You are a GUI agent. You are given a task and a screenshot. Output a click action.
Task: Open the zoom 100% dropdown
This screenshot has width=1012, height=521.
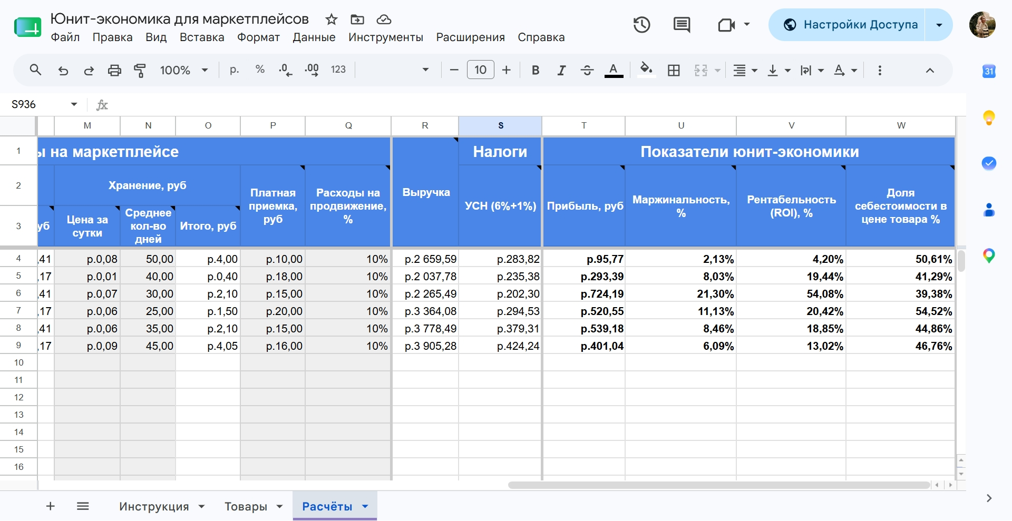[x=184, y=70]
